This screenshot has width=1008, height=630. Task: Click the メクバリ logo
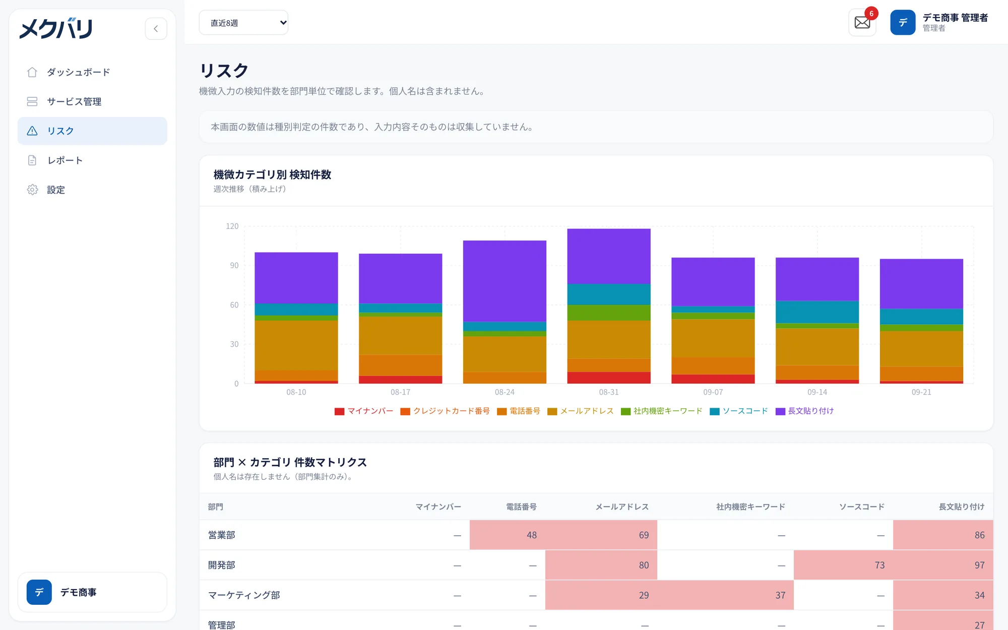(56, 29)
